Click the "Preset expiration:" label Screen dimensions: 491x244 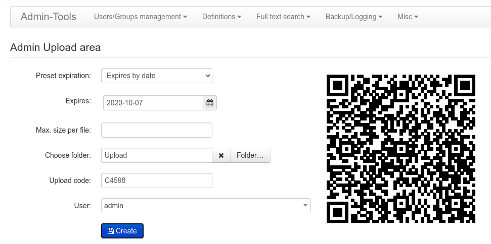pyautogui.click(x=63, y=76)
